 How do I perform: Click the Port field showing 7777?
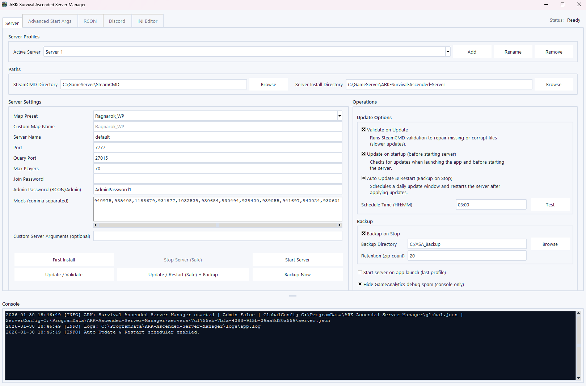click(218, 147)
